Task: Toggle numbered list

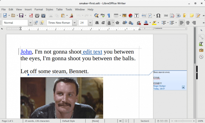Action: pos(172,23)
